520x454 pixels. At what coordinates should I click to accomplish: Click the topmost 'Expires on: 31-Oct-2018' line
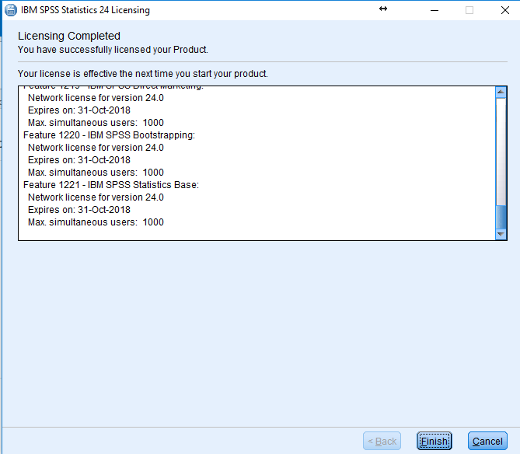[x=79, y=110]
